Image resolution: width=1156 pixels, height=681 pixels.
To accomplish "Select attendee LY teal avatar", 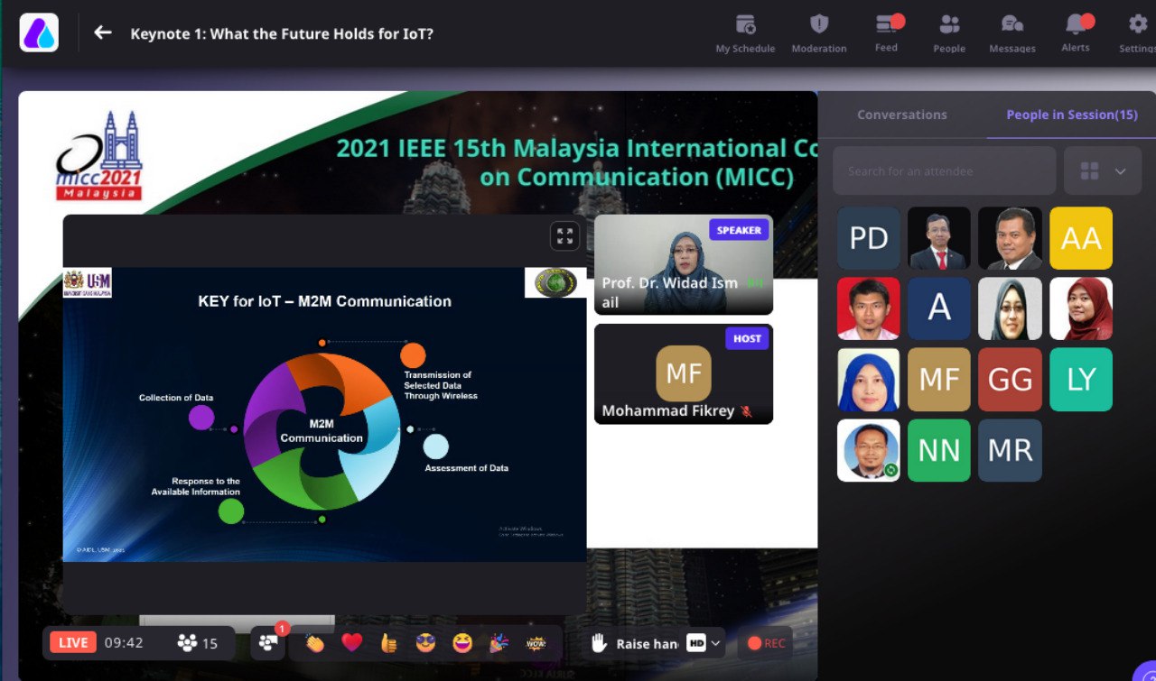I will (1081, 380).
